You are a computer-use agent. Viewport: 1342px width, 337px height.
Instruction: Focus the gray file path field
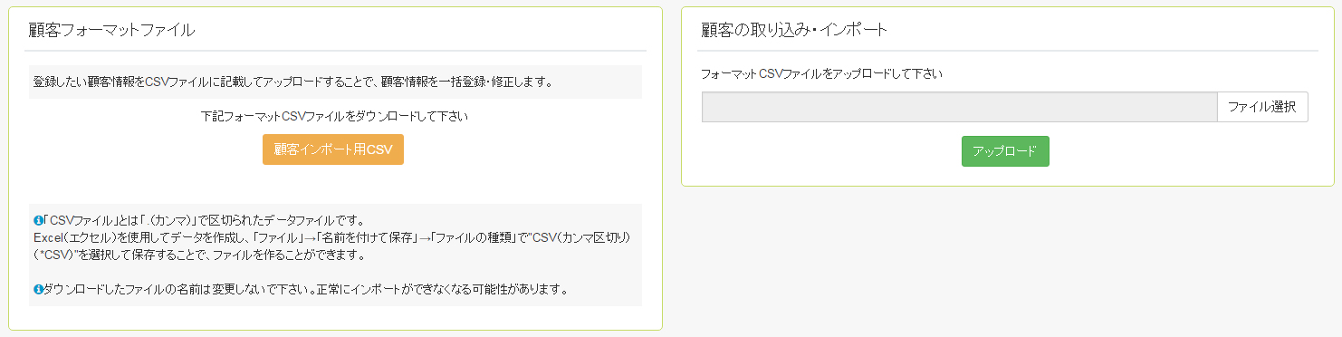[959, 107]
